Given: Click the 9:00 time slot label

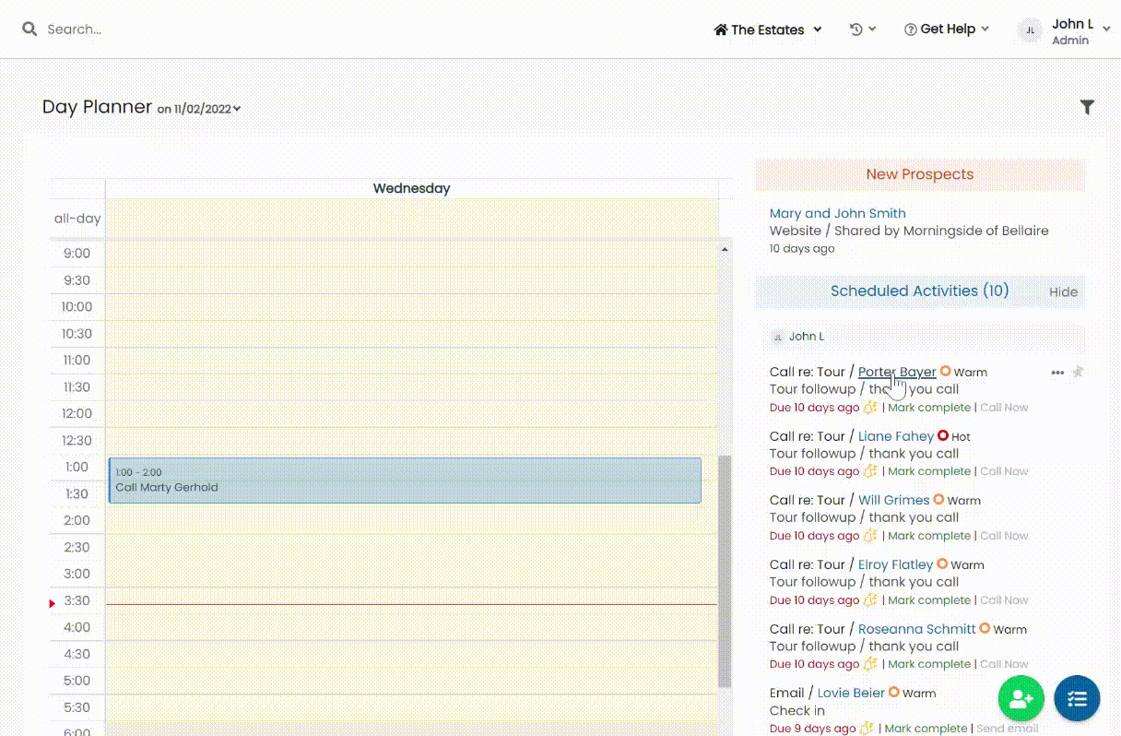Looking at the screenshot, I should point(77,254).
